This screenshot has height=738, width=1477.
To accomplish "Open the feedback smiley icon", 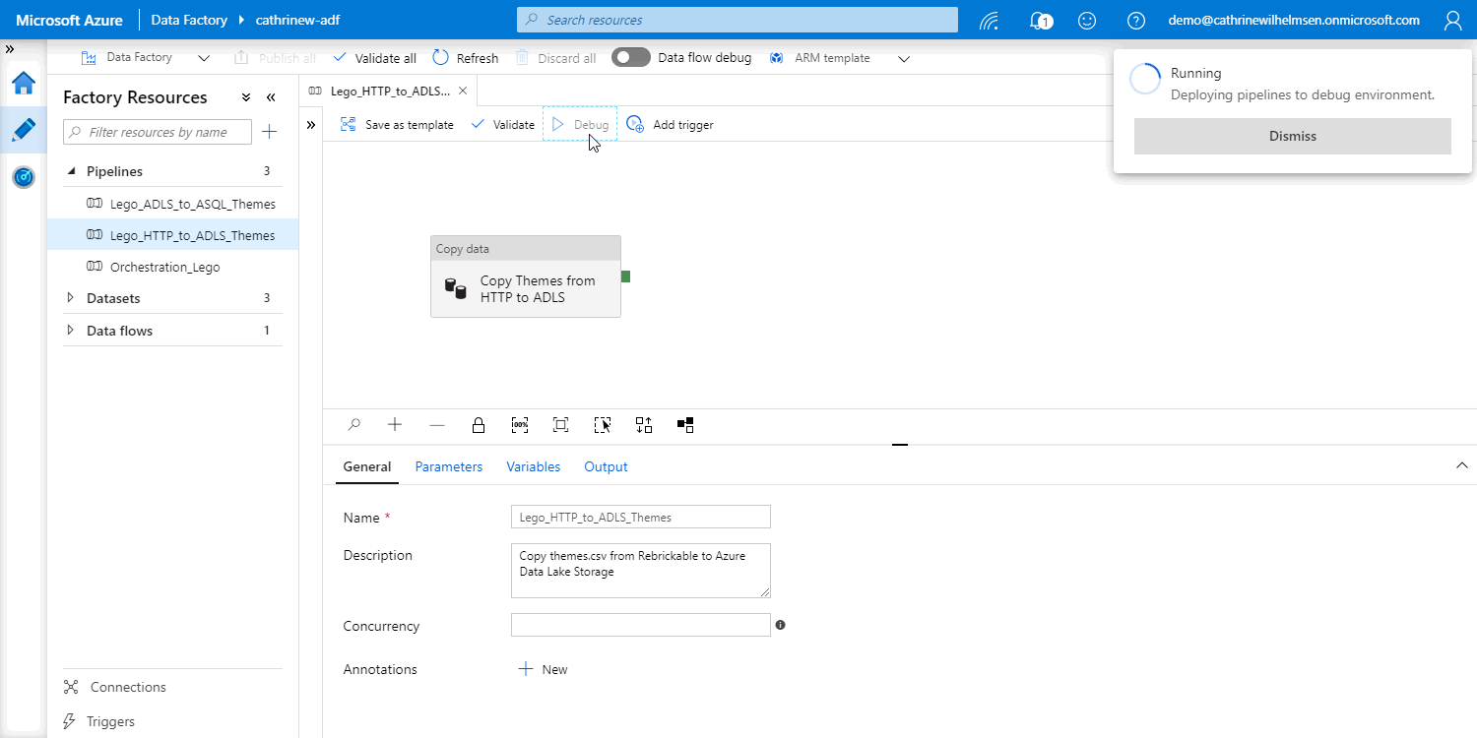I will tap(1087, 20).
